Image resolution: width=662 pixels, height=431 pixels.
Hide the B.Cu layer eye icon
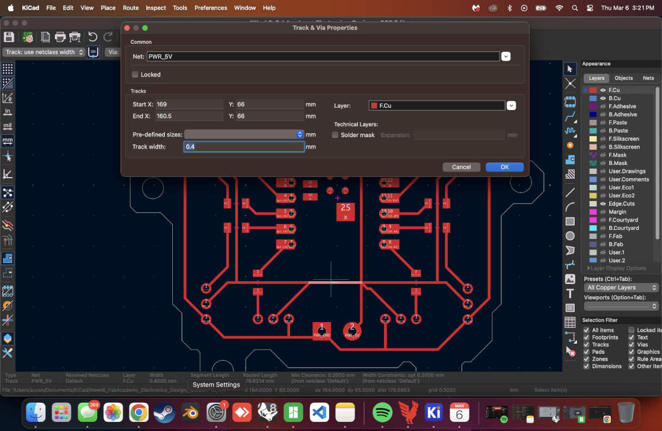tap(603, 98)
